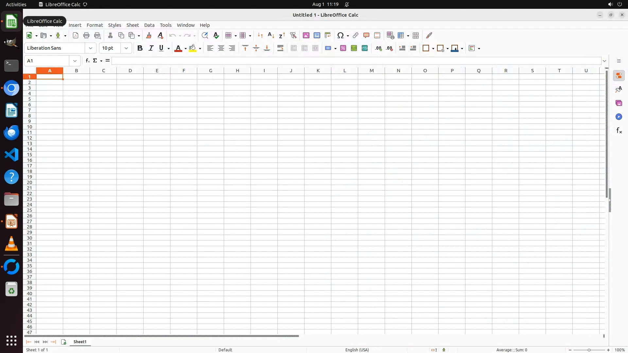Open the Function Wizard icon
Screen dimensions: 628x353
[87, 61]
